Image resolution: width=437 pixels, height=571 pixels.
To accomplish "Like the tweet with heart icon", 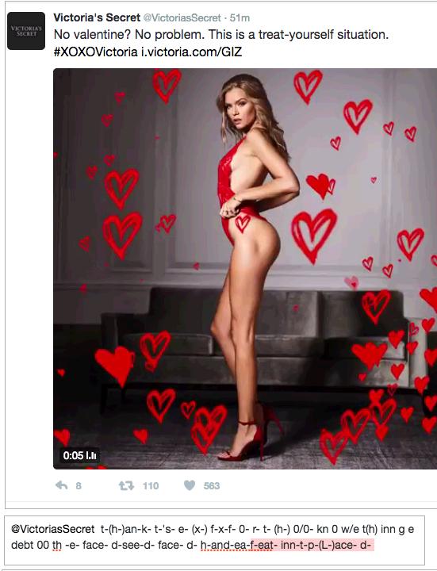I will tap(190, 485).
